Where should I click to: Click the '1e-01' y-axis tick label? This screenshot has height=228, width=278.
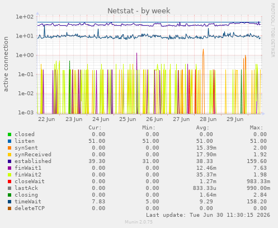26,75
